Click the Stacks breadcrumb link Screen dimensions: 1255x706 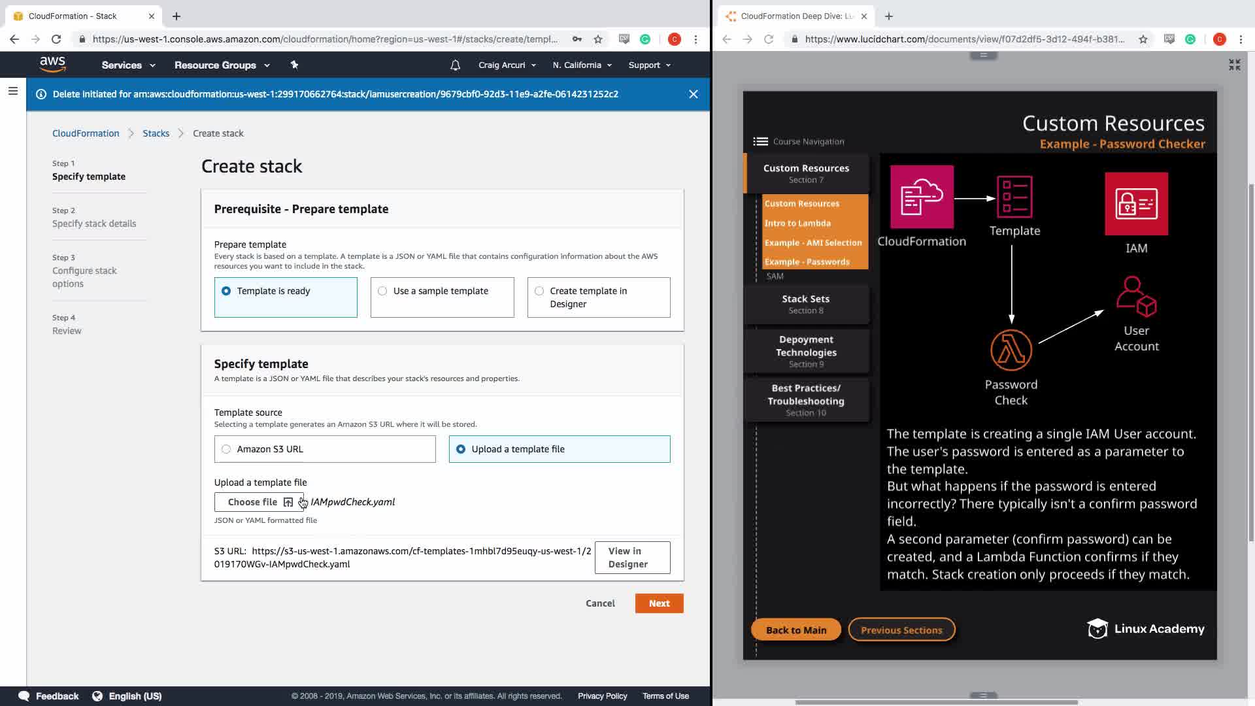pyautogui.click(x=156, y=133)
